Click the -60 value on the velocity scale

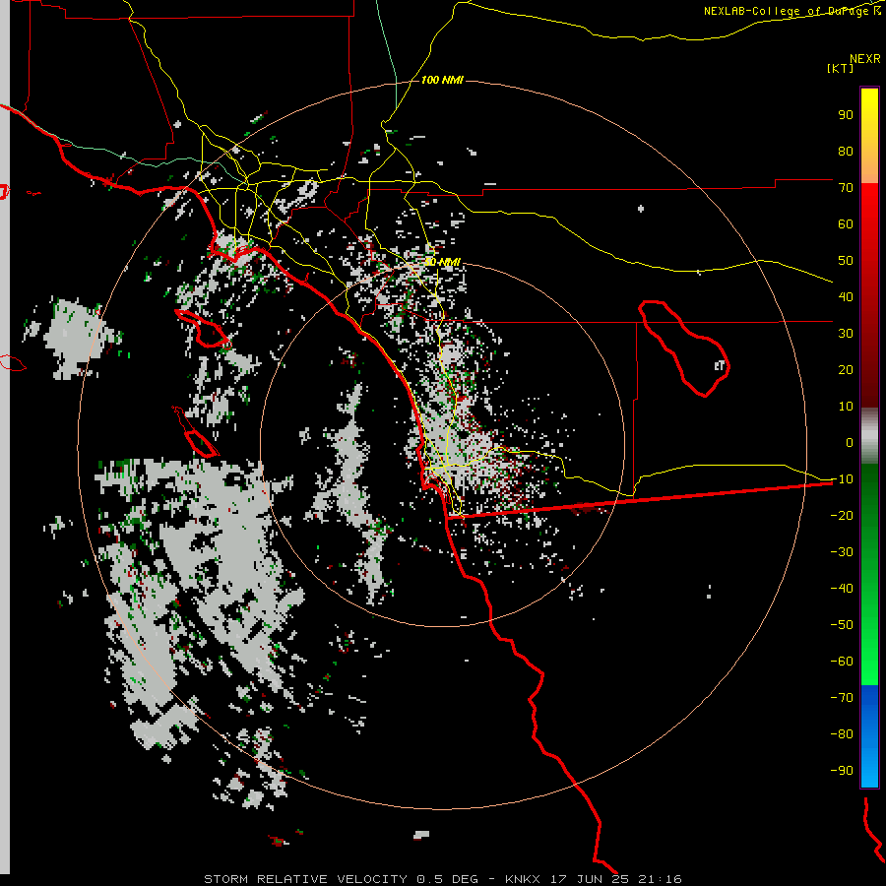tap(842, 662)
